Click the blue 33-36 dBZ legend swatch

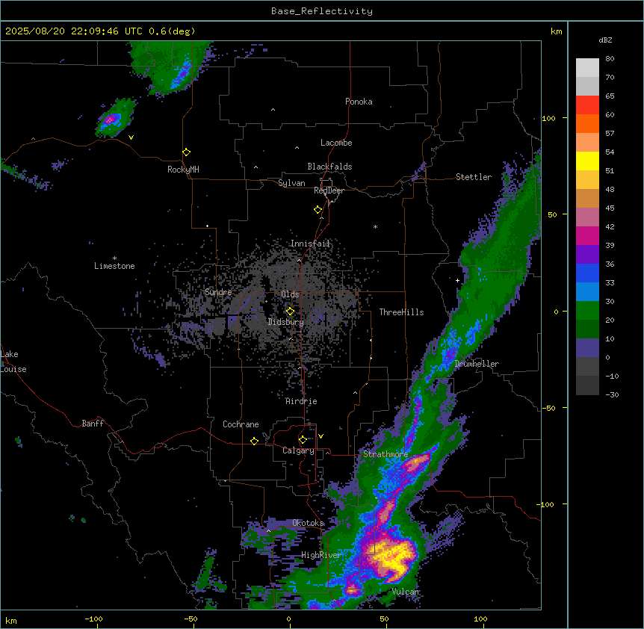pos(587,273)
